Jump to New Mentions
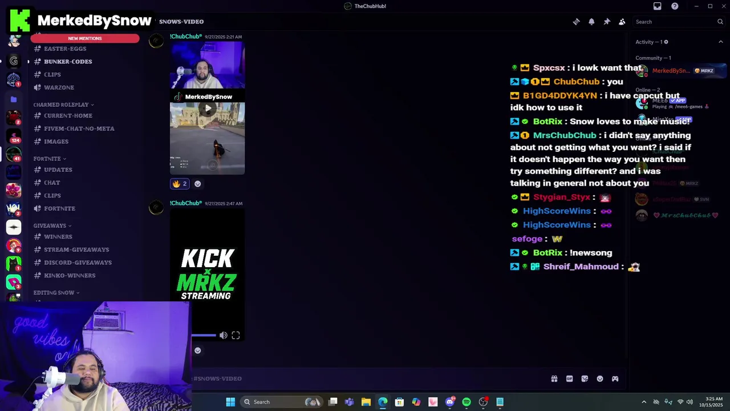The image size is (730, 411). click(85, 38)
